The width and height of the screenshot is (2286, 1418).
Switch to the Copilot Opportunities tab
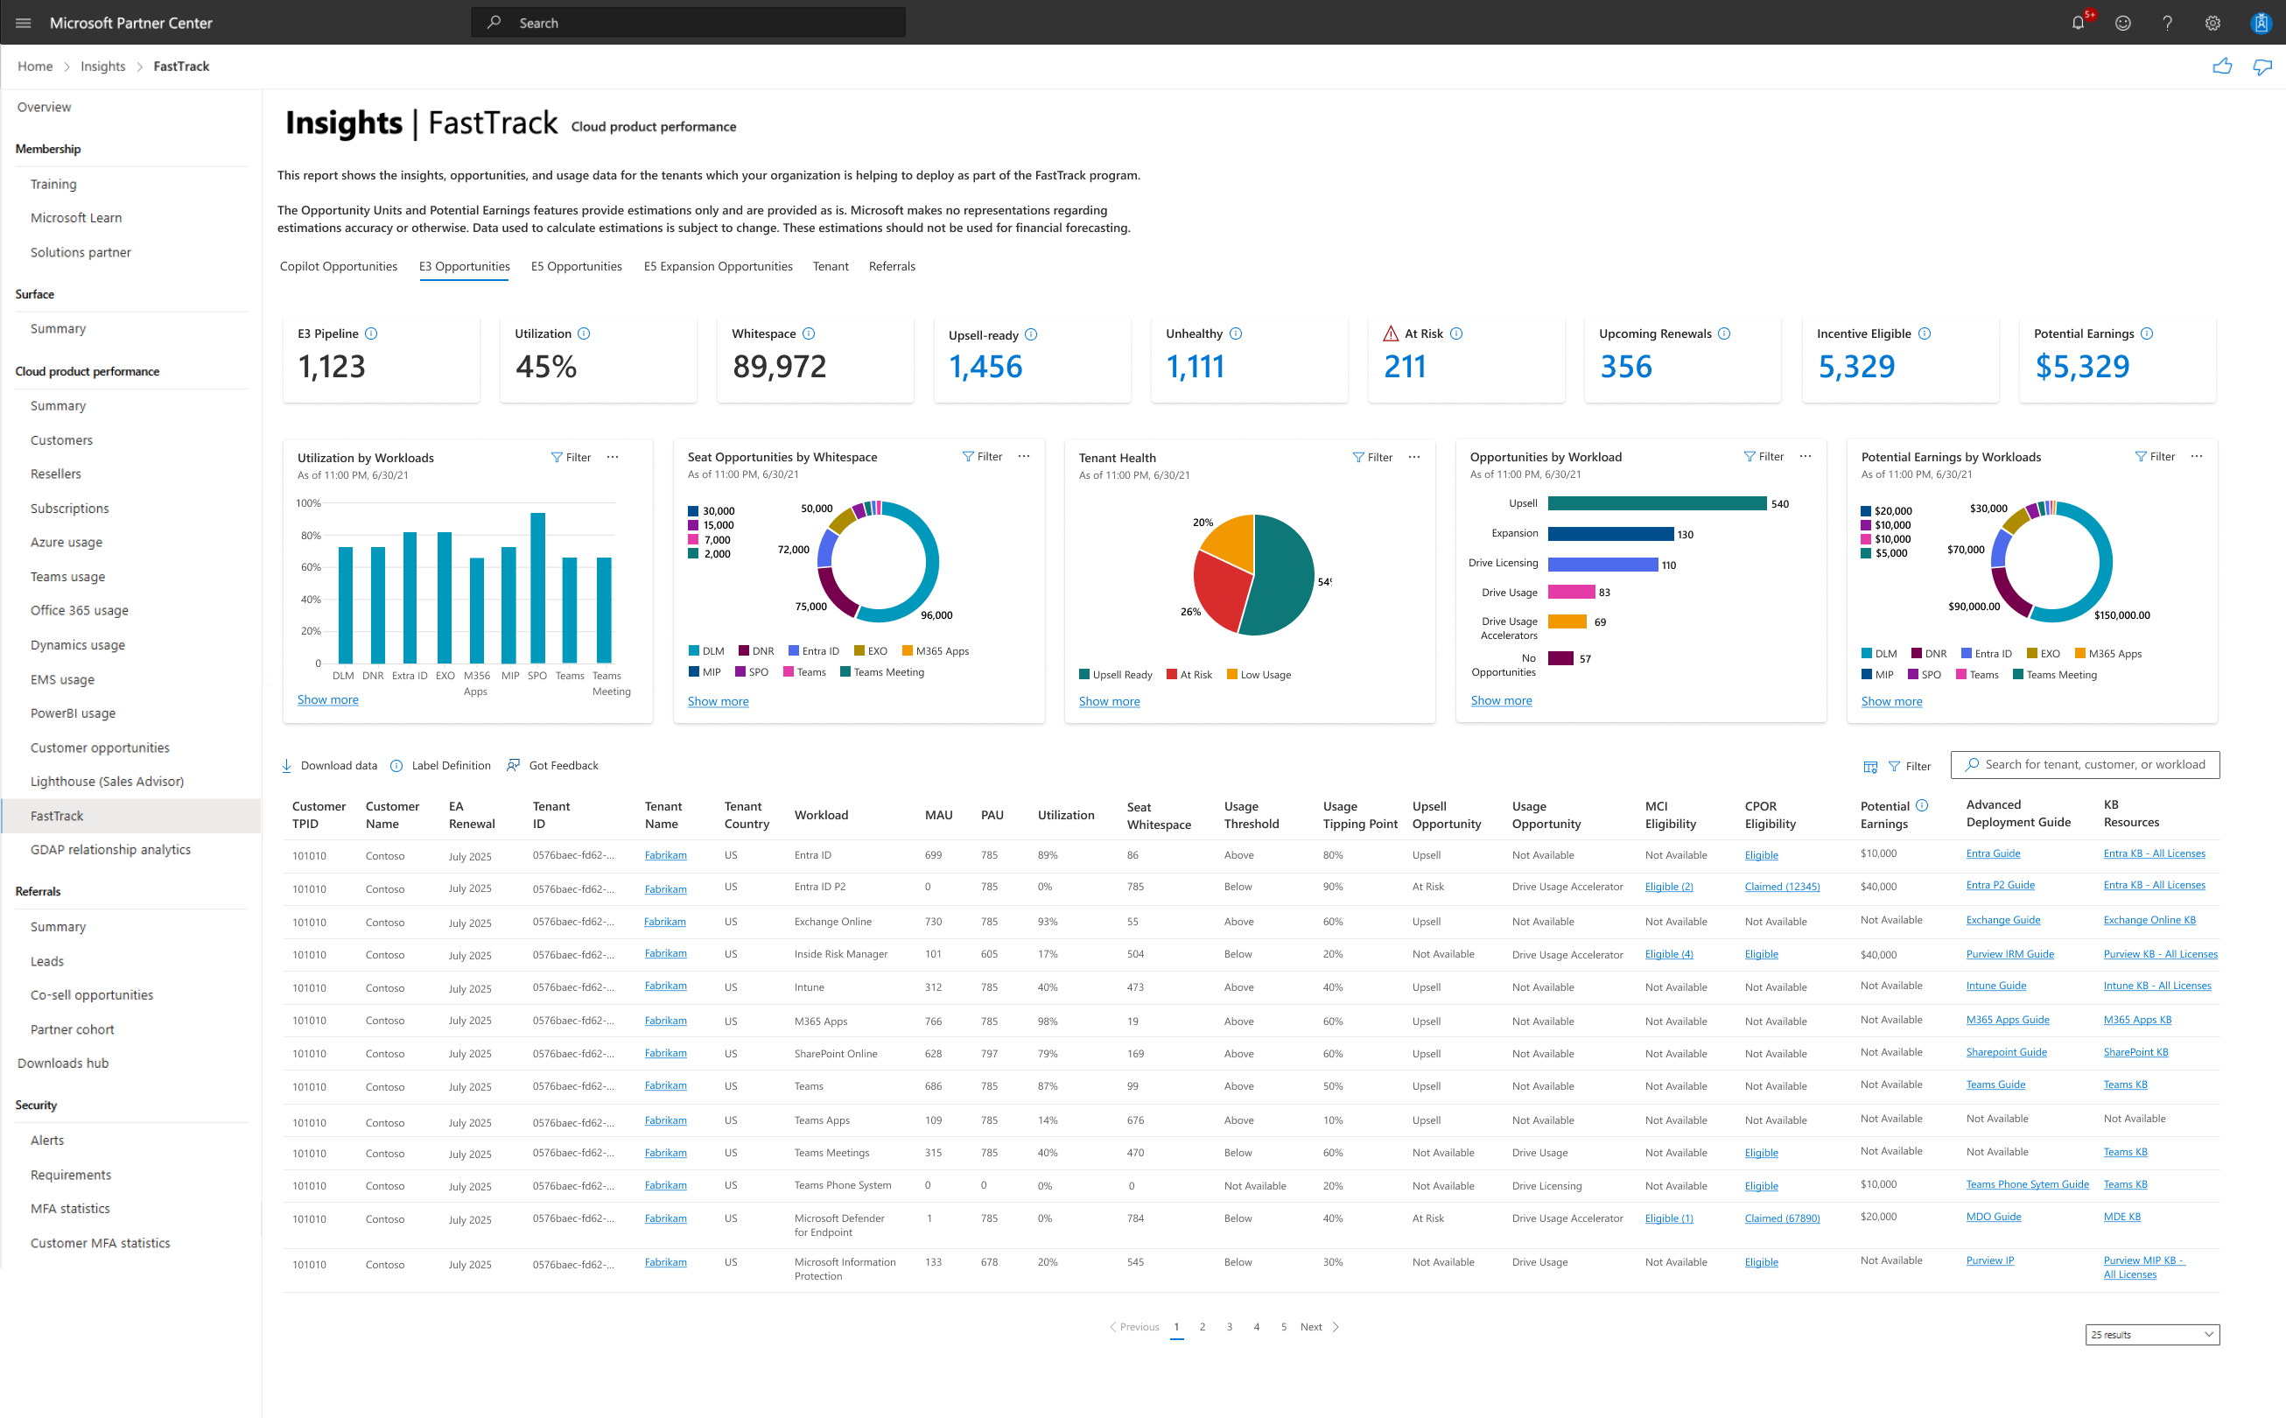[x=338, y=266]
